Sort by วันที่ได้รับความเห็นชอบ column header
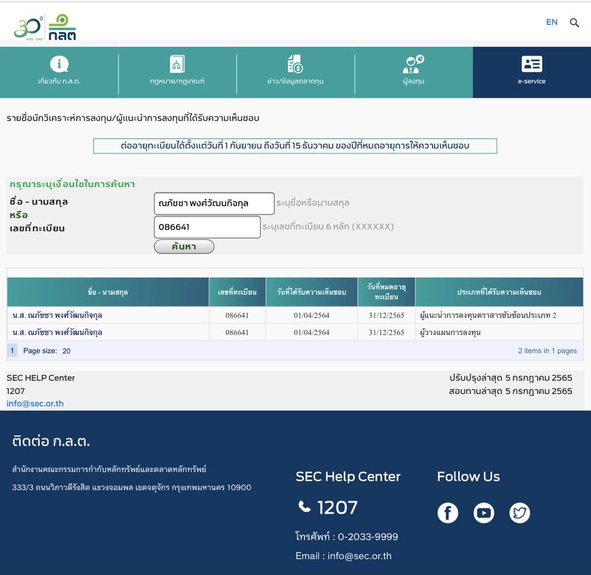The width and height of the screenshot is (591, 575). (311, 292)
